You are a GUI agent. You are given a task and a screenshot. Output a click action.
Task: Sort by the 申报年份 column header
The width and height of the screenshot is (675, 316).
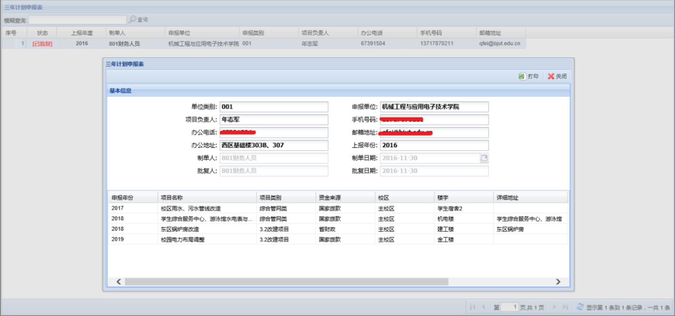[133, 197]
